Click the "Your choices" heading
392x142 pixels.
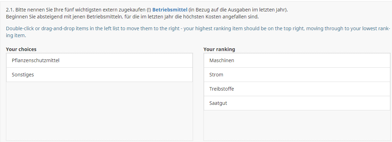(x=21, y=49)
